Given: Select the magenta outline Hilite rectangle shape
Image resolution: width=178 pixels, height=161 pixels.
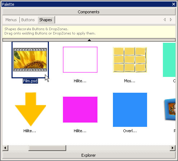Looking at the screenshot, I should 80,60.
